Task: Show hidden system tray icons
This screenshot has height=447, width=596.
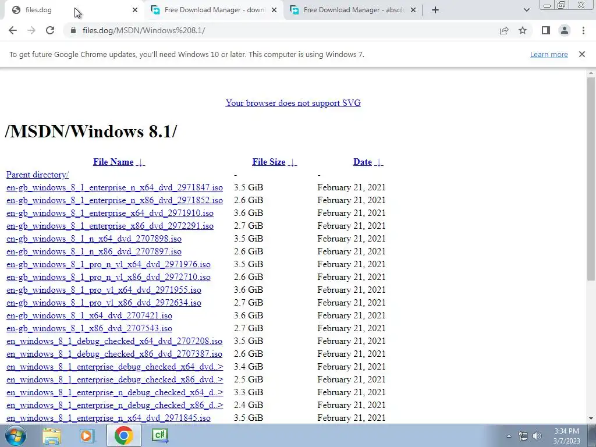Action: [x=509, y=437]
